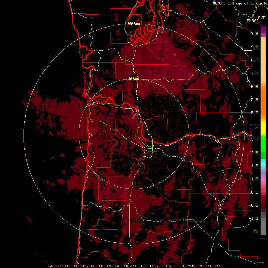Screen dimensions: 268x268
Task: Click the yellow segment of the color bar
Action: click(x=263, y=127)
